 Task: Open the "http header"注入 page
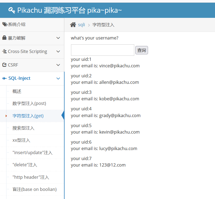[31, 177]
